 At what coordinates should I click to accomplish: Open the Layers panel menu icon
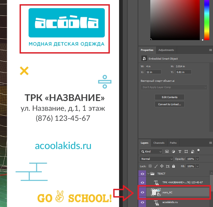[x=210, y=143]
